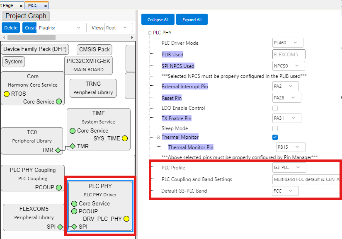This screenshot has height=239, width=342.
Task: Click the TMR diamond on TC0 block
Action: pyautogui.click(x=58, y=150)
